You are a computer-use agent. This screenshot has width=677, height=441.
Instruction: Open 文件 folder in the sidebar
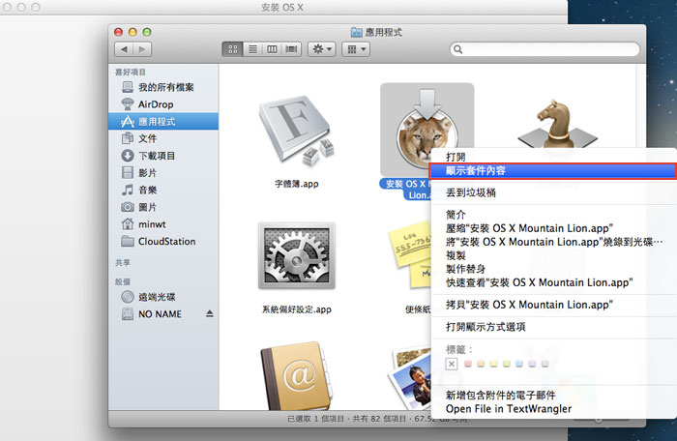(163, 138)
